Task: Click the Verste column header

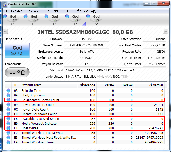Action: 106,85
